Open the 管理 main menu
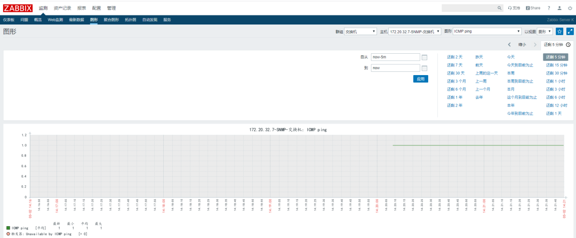The image size is (576, 238). (111, 7)
